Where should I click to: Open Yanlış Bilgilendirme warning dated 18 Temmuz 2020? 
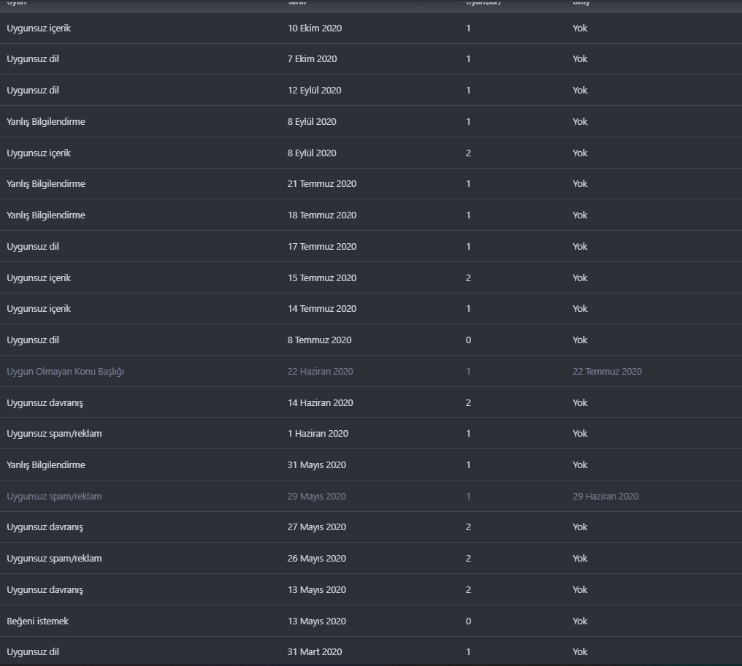point(46,215)
